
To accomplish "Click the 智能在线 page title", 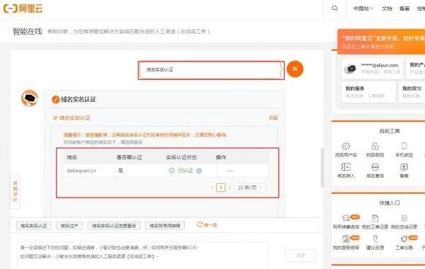I will 28,31.
